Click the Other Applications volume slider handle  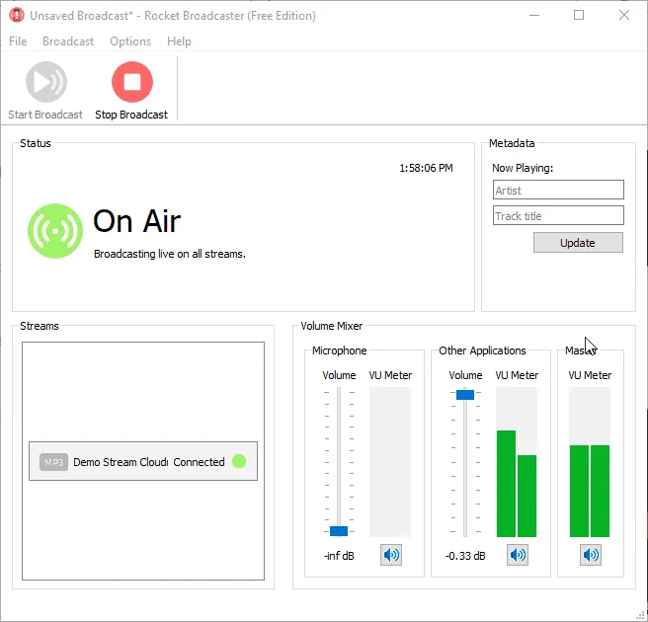(x=465, y=394)
